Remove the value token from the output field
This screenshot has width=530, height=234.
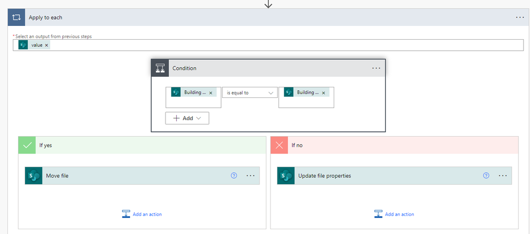[x=47, y=45]
